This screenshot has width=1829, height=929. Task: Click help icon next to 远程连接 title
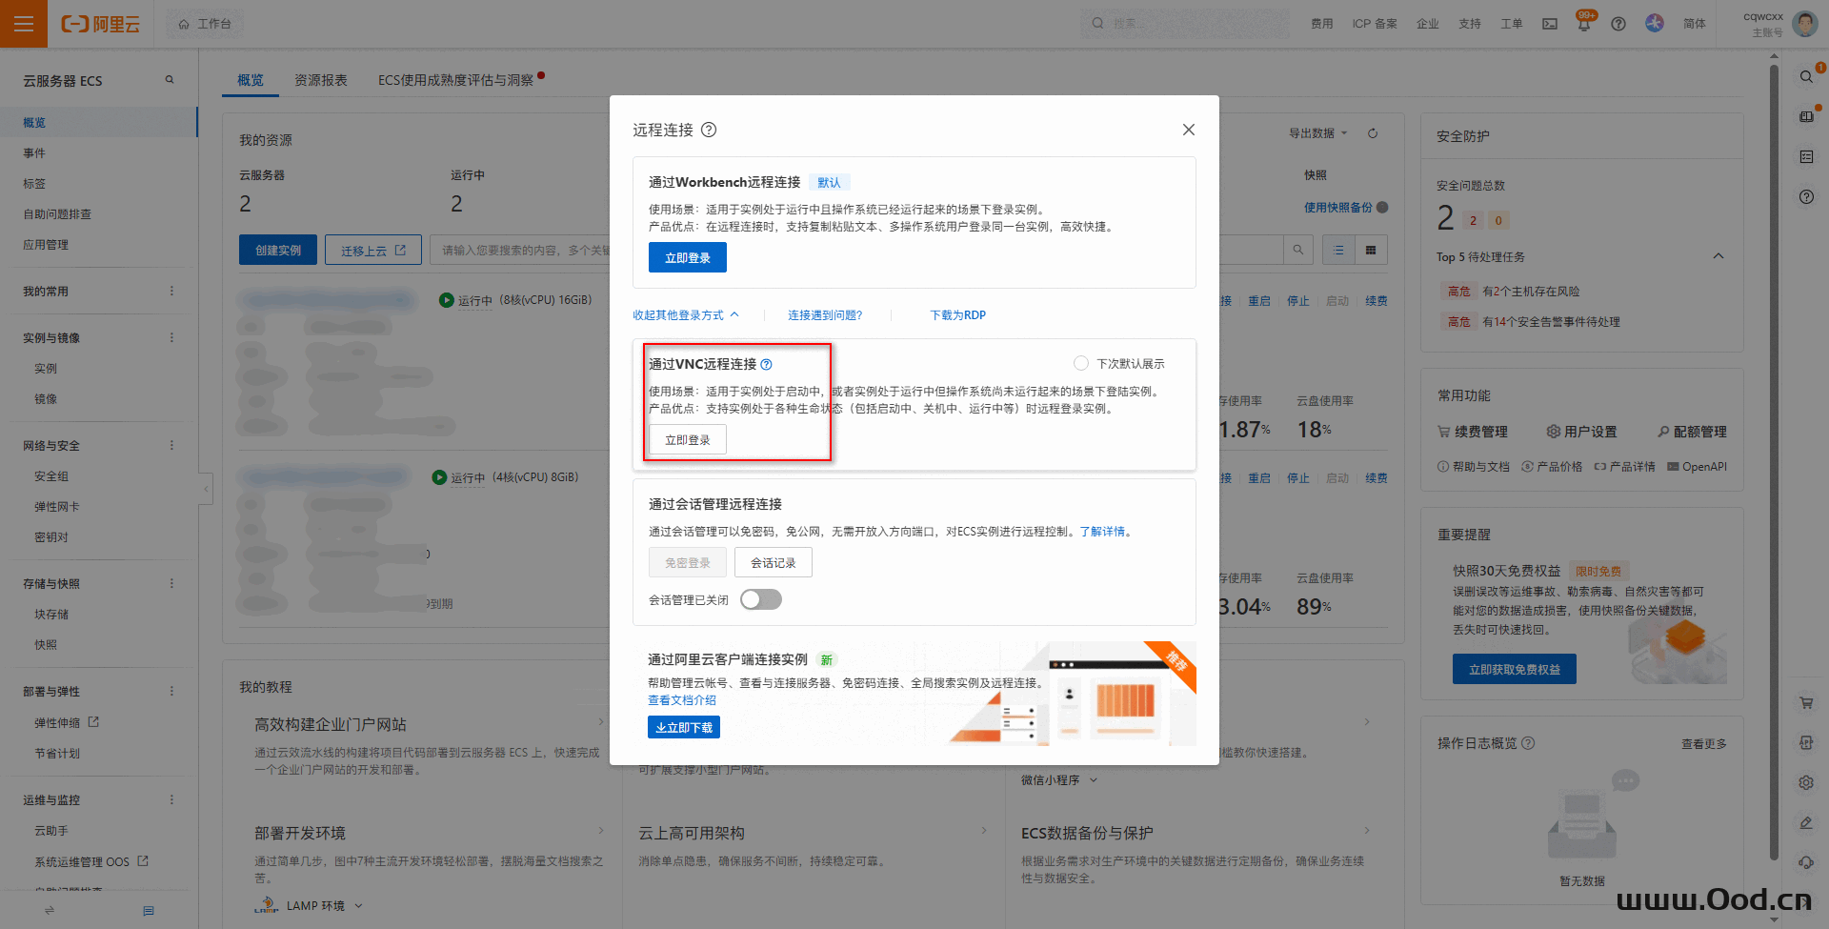[x=709, y=130]
